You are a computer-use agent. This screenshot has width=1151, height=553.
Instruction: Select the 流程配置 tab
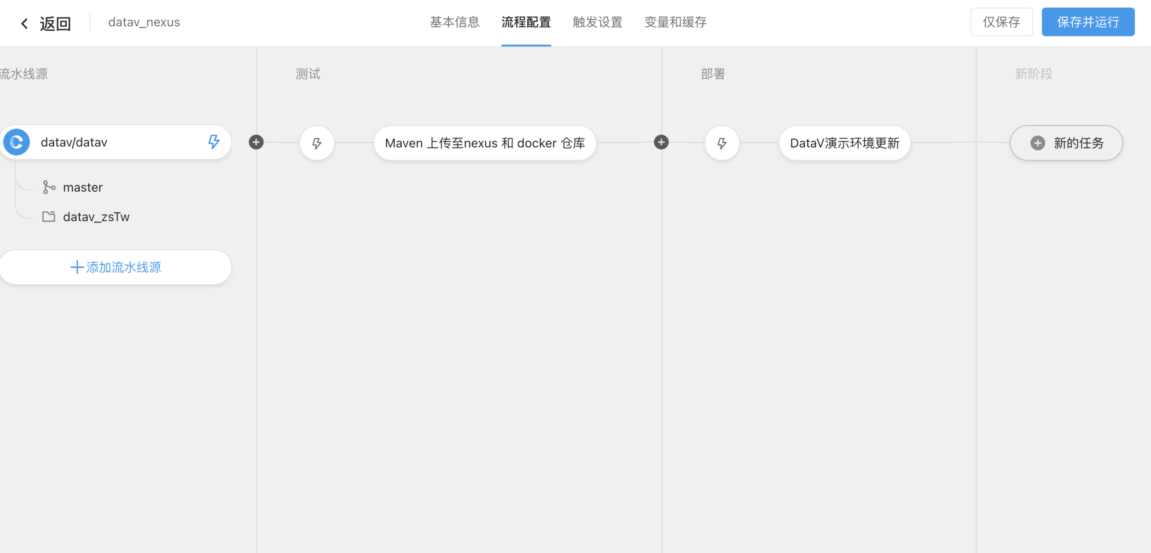pyautogui.click(x=526, y=22)
